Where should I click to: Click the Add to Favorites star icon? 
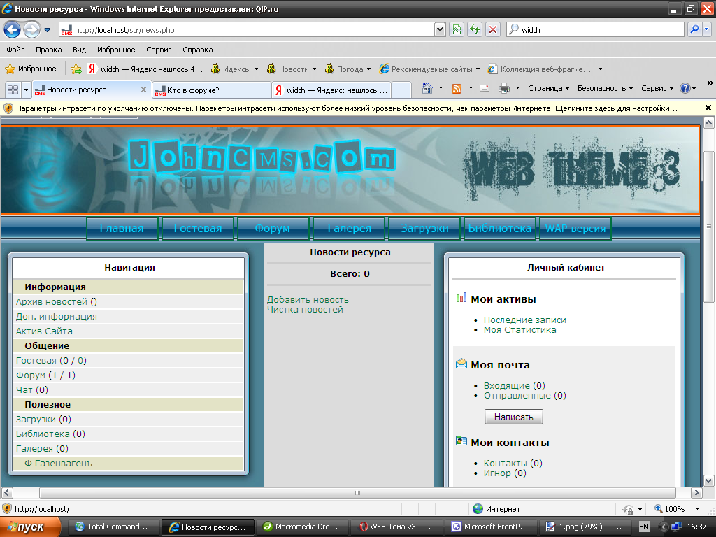(76, 69)
